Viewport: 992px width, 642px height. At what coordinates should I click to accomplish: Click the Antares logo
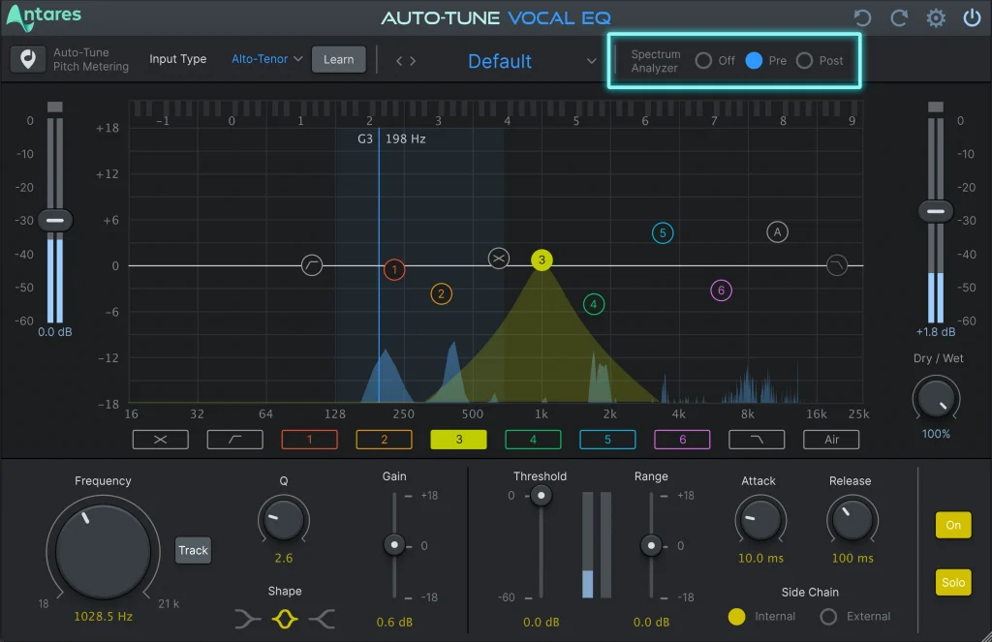(x=45, y=17)
